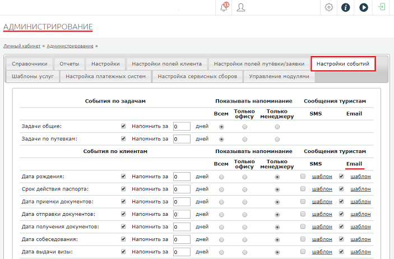This screenshot has height=259, width=394.
Task: Switch to the Отчеты tab
Action: [69, 64]
